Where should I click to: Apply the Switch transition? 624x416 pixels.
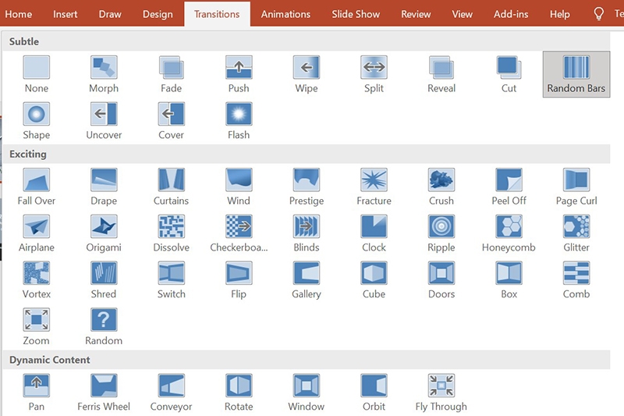pos(171,280)
